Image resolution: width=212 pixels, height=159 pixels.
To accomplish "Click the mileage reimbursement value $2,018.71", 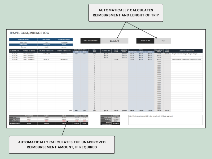I will point(116,123).
